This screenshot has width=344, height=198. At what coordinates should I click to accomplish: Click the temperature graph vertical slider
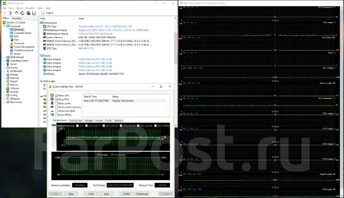(x=54, y=137)
